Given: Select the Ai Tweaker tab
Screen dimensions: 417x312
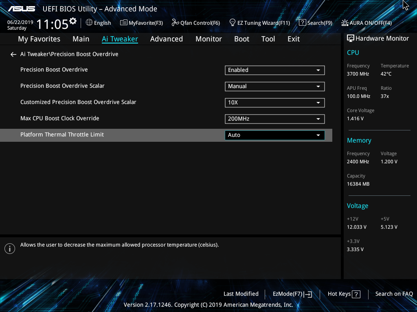Looking at the screenshot, I should 120,39.
